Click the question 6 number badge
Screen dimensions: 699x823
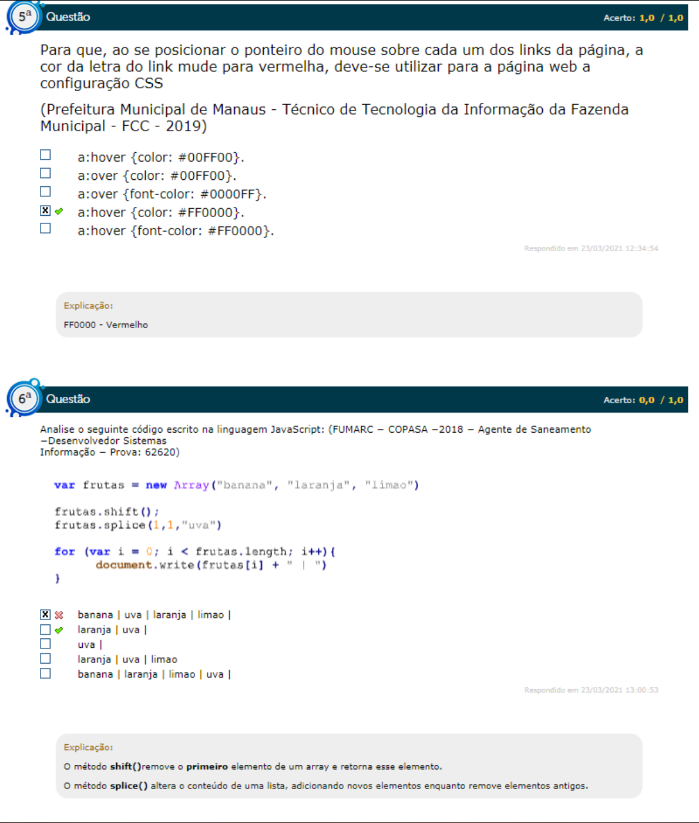pyautogui.click(x=24, y=399)
